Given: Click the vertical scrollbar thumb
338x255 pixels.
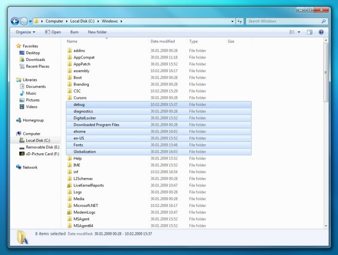Looking at the screenshot, I should tap(326, 72).
